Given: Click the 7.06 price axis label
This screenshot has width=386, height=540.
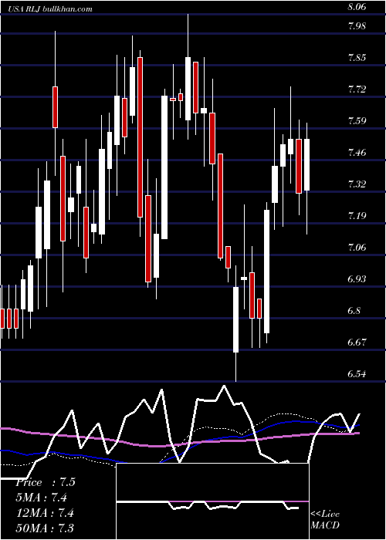Looking at the screenshot, I should [x=357, y=248].
